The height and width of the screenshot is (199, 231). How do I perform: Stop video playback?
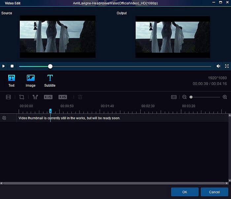coord(12,66)
